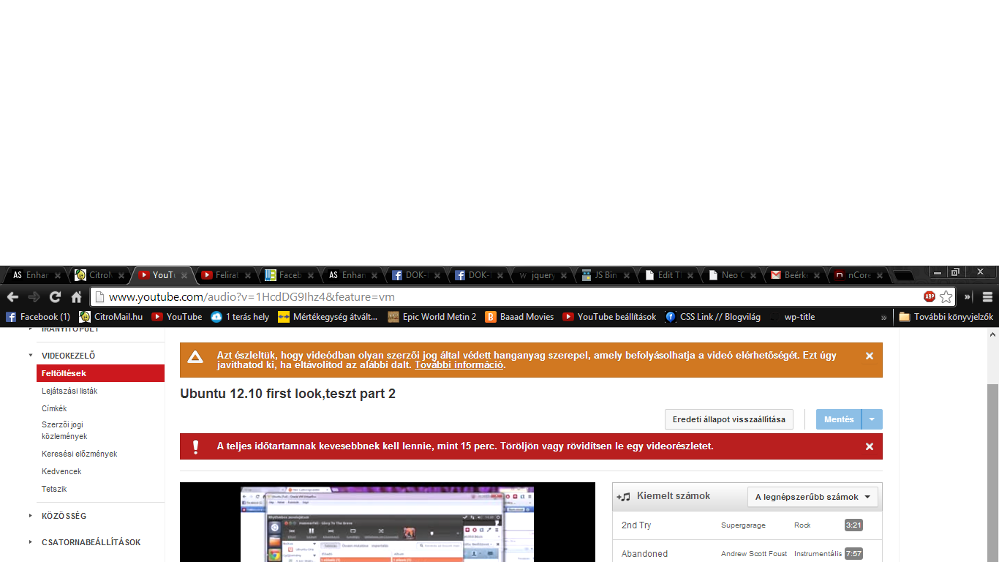The width and height of the screenshot is (999, 562).
Task: Open Keresési előzmények in the sidebar
Action: click(79, 454)
